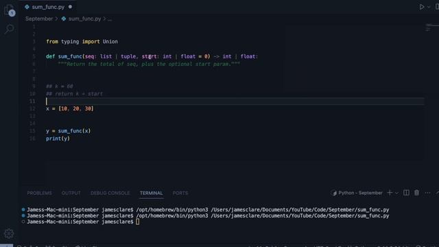The image size is (439, 247).
Task: Click comment '## return k + start'
Action: 75,94
